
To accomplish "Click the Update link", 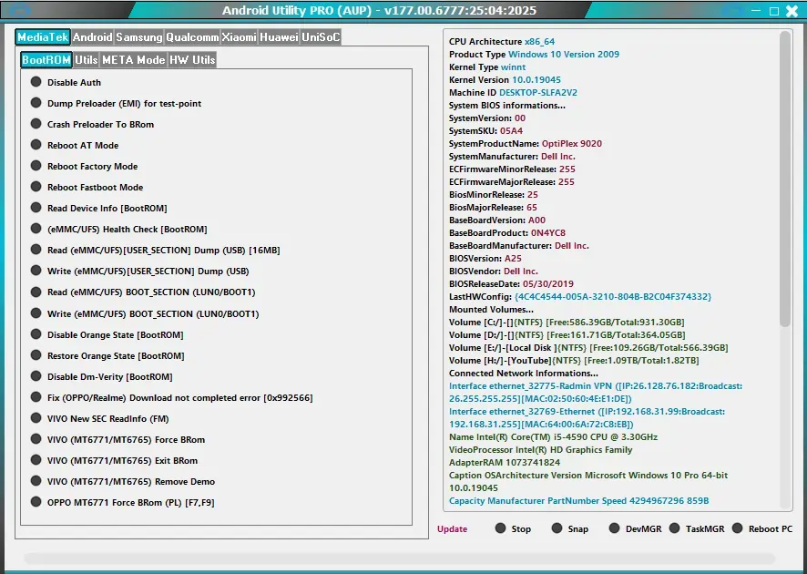I will click(x=452, y=529).
